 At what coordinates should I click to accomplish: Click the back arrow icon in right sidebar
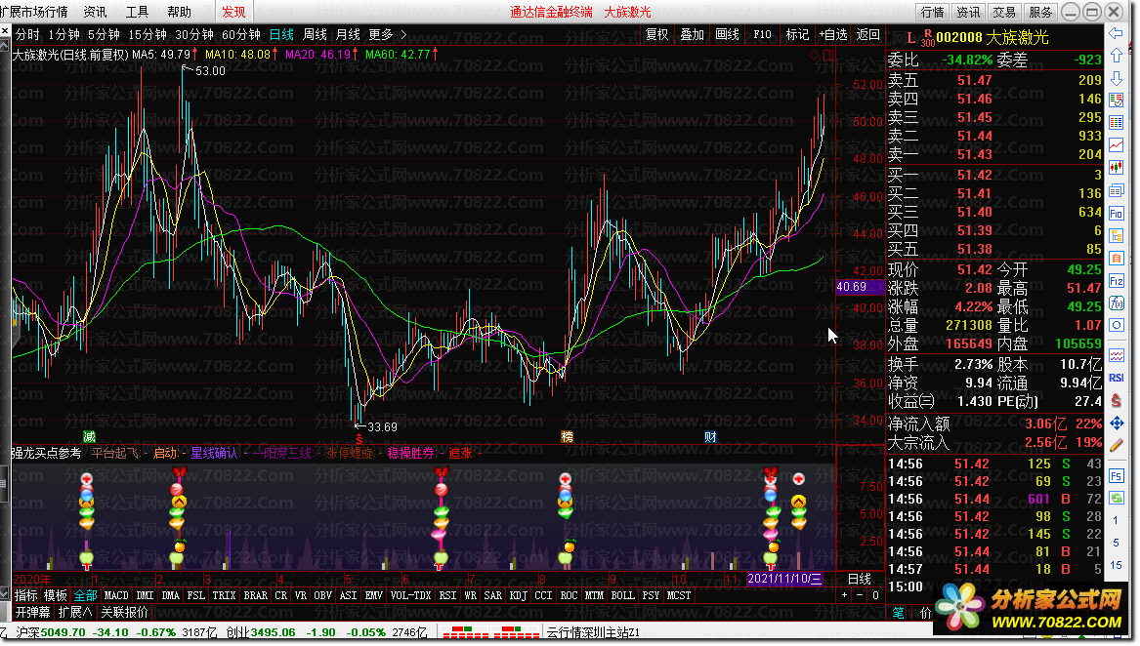coord(1116,33)
